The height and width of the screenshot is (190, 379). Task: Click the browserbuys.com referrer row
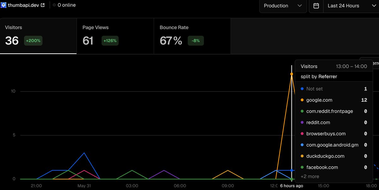tap(334, 134)
